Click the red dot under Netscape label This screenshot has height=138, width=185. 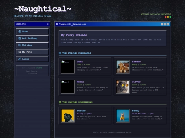pyautogui.click(x=166, y=17)
